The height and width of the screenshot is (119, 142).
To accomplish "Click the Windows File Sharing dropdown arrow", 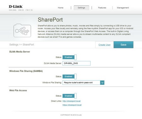I will (x=102, y=83).
